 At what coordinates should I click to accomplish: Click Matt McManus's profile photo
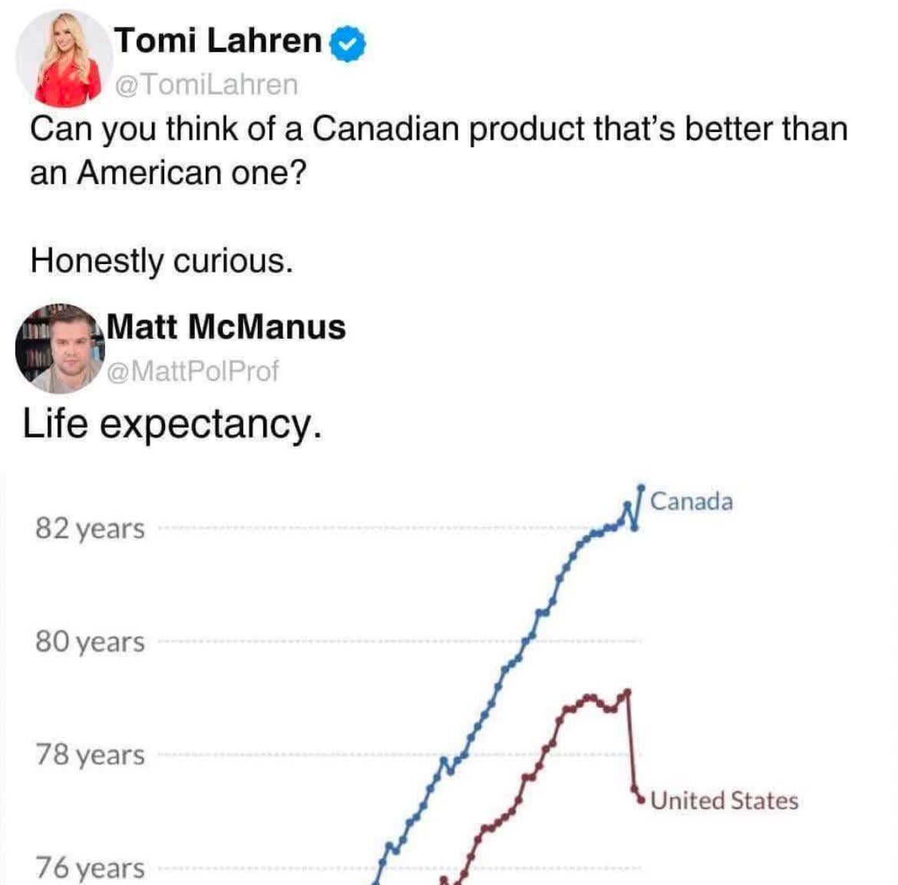pyautogui.click(x=60, y=348)
